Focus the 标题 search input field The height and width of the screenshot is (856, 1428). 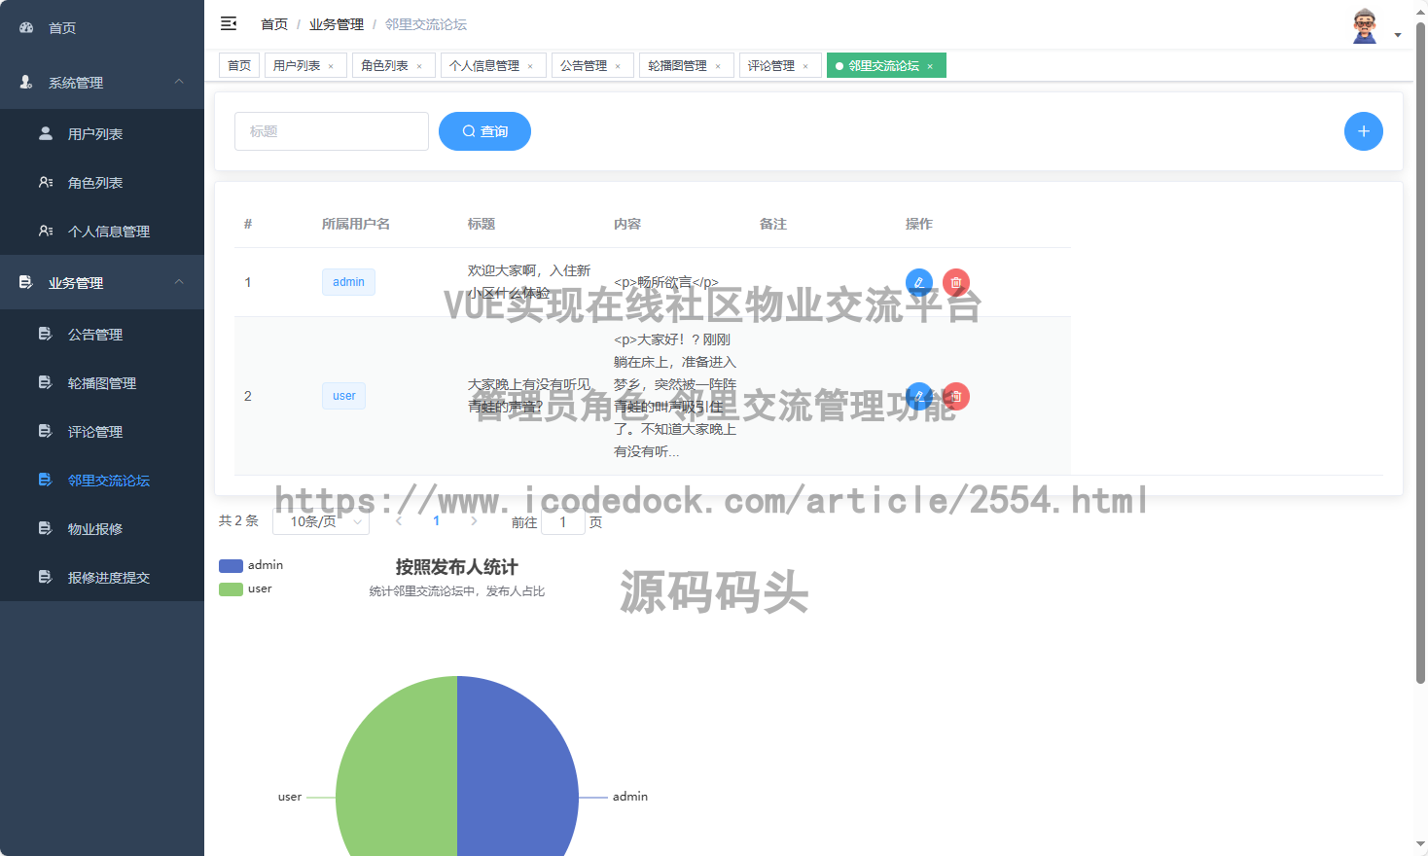pos(332,131)
